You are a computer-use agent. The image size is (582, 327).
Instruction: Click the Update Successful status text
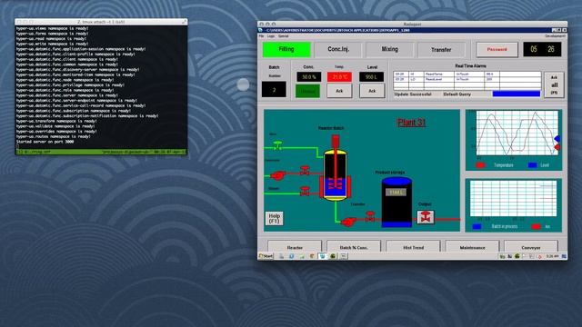(413, 94)
